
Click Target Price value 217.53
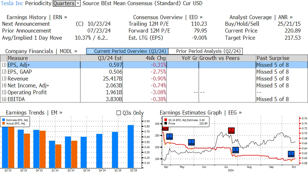pos(293,38)
